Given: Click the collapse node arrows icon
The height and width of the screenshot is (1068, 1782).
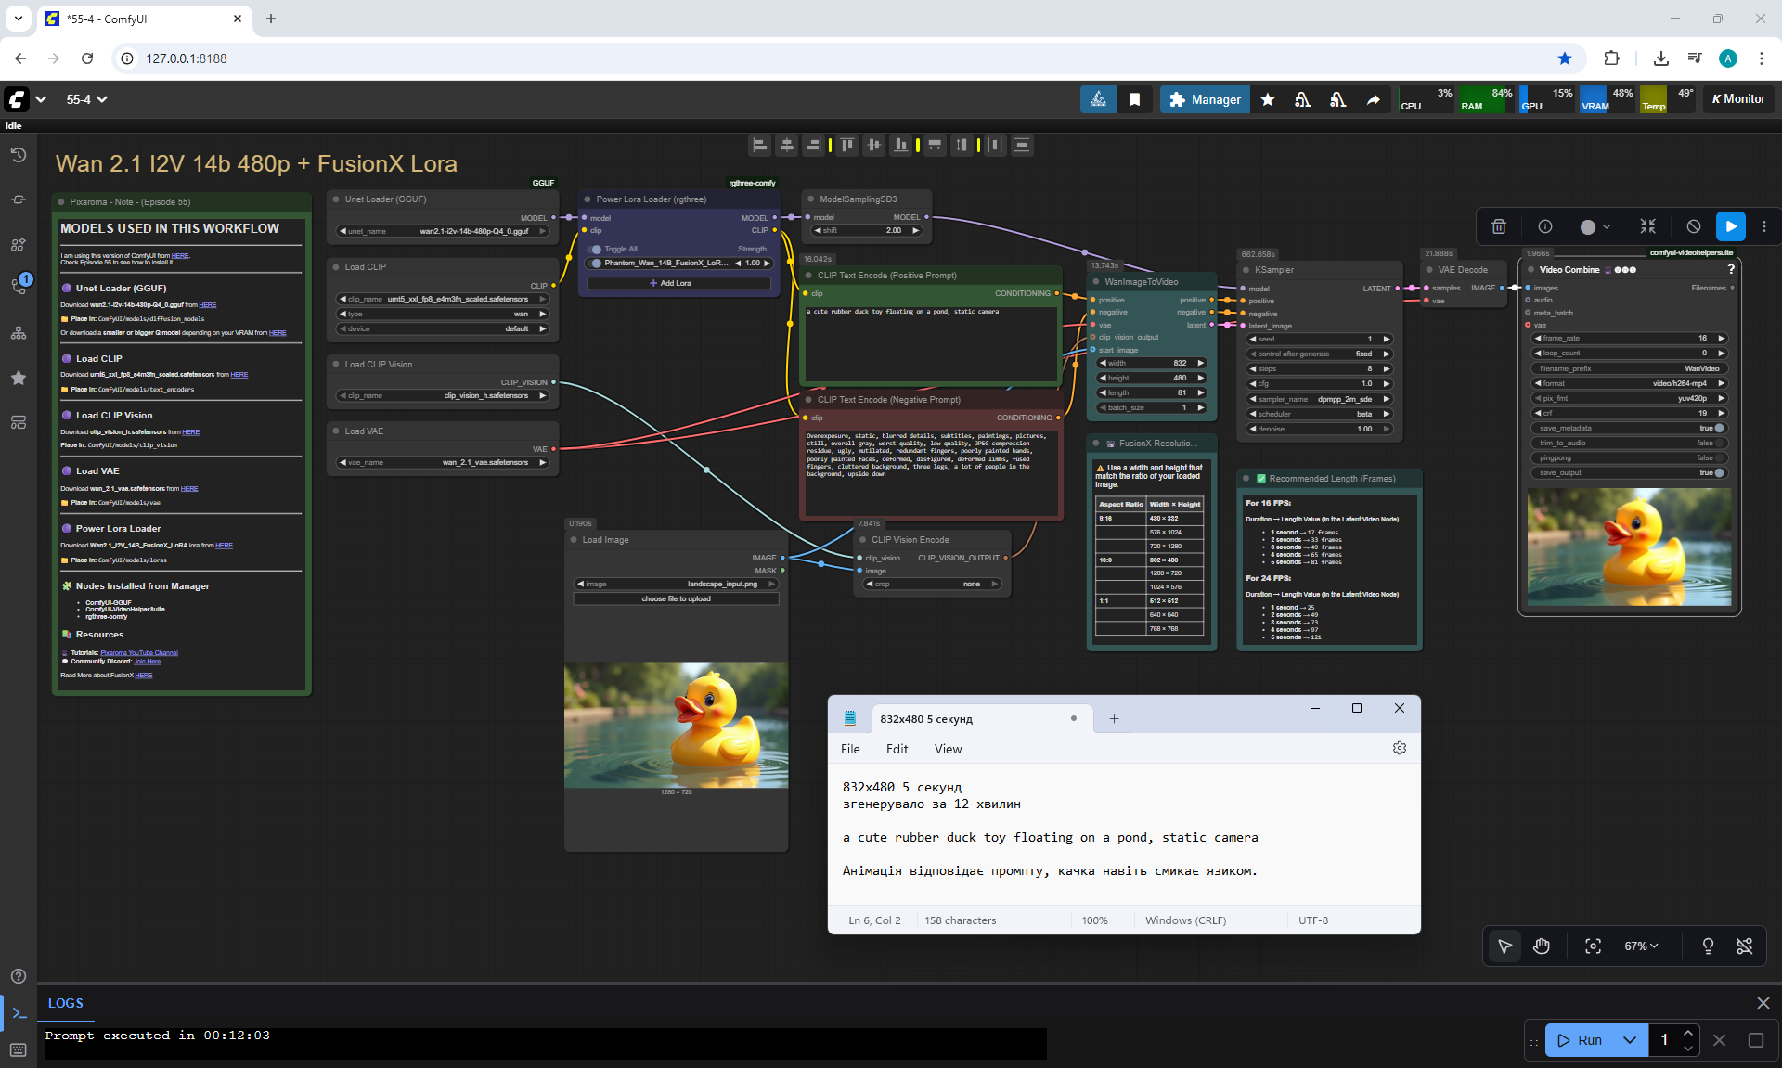Looking at the screenshot, I should coord(1647,226).
